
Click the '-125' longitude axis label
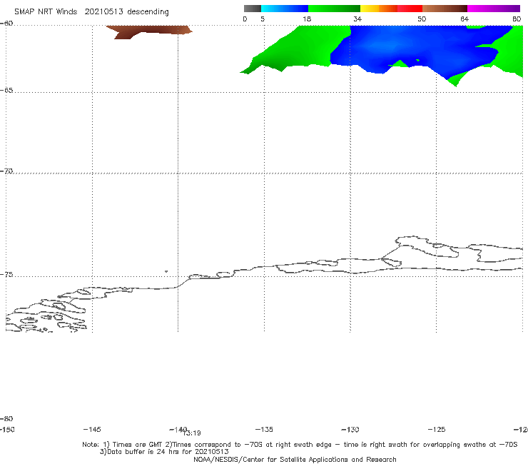(437, 429)
